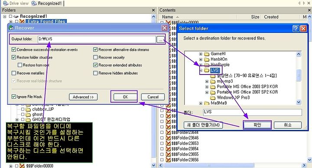Tick the Recognized1 drive checkbox

pos(10,16)
